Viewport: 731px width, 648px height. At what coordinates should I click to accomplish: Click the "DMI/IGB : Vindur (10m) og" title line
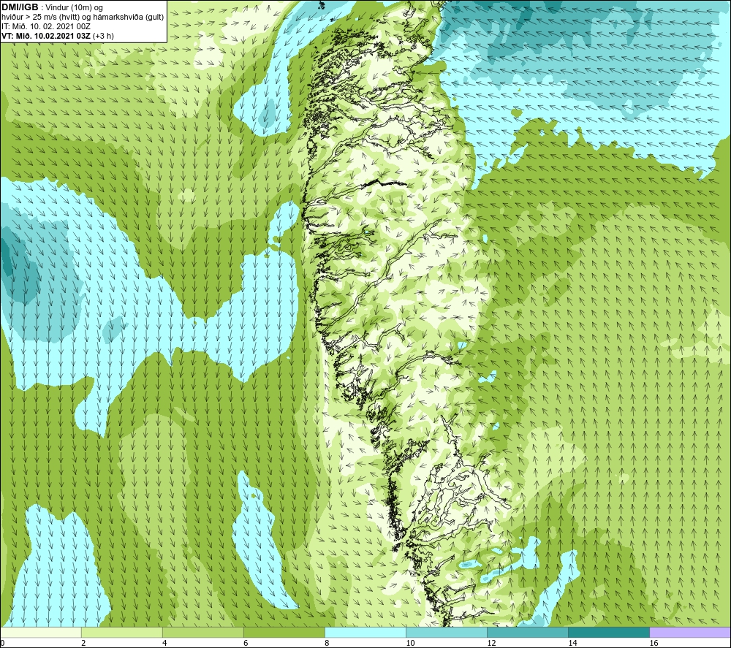tap(52, 7)
